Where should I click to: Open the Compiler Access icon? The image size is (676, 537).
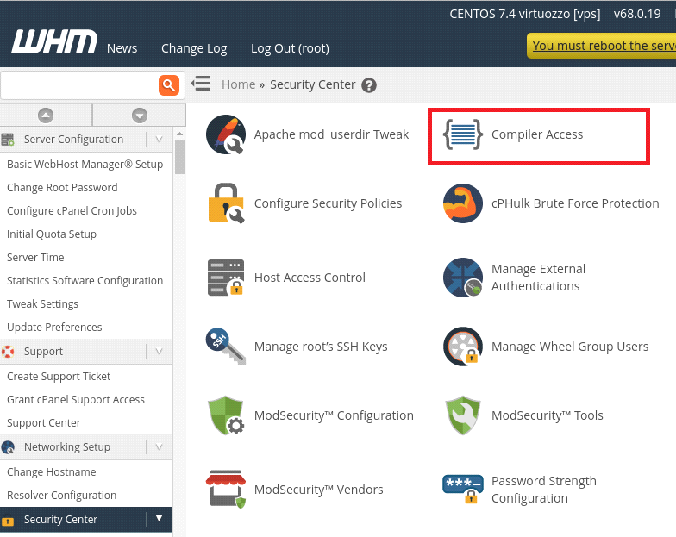pyautogui.click(x=462, y=134)
